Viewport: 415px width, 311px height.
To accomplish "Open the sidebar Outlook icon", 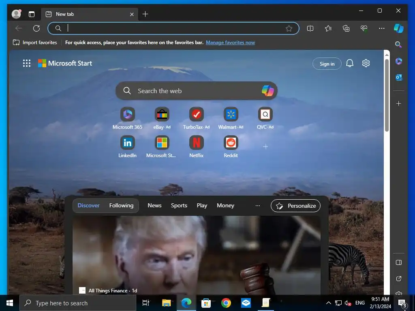I will (399, 77).
